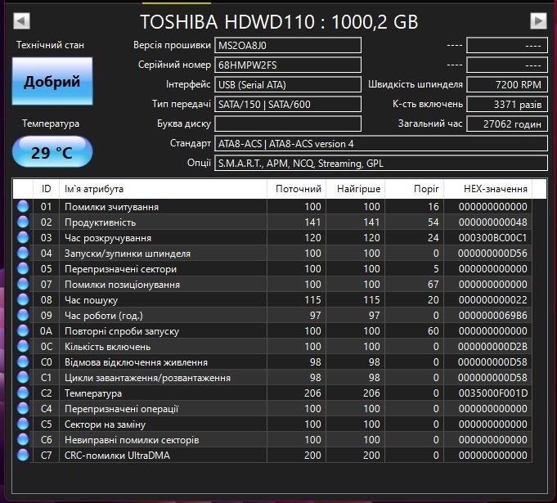Click status icon for Повторні спроби запуску row
This screenshot has height=503, width=557.
23,330
